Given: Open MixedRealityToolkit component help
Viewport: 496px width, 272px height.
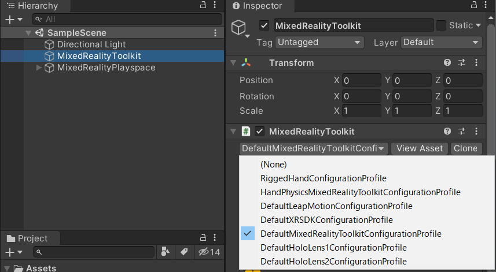Looking at the screenshot, I should [x=447, y=131].
